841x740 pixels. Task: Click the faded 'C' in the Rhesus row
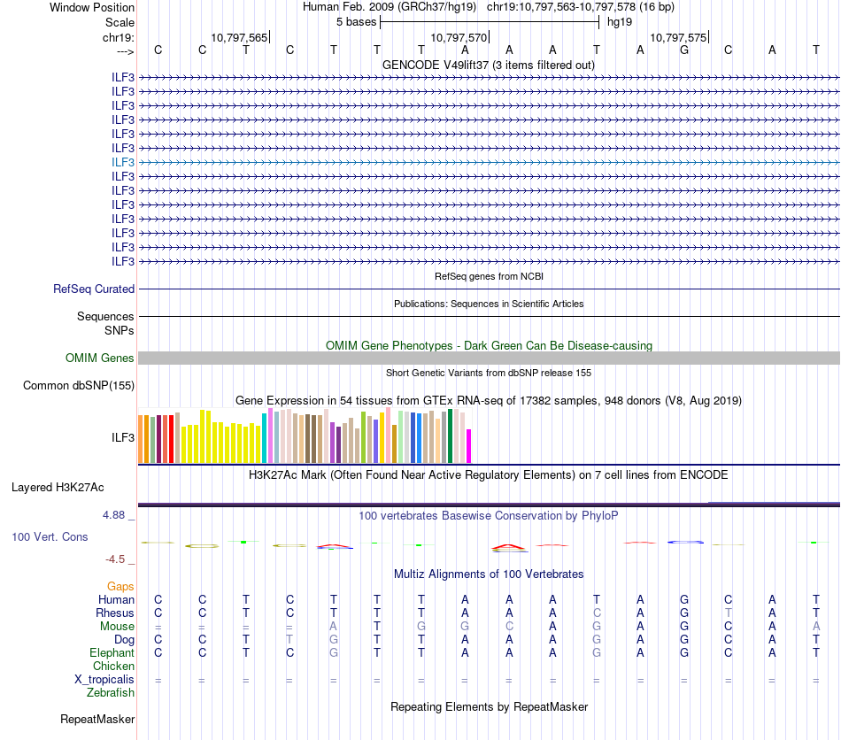click(x=597, y=613)
